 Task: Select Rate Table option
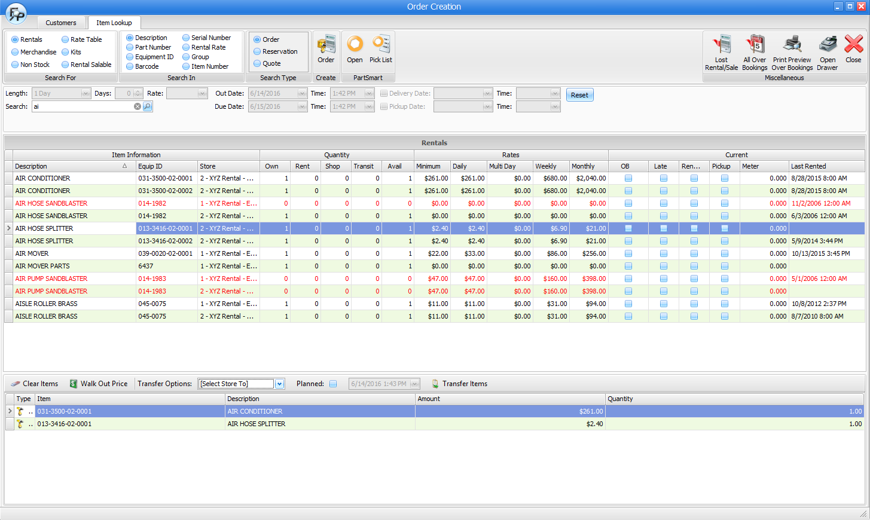(65, 39)
